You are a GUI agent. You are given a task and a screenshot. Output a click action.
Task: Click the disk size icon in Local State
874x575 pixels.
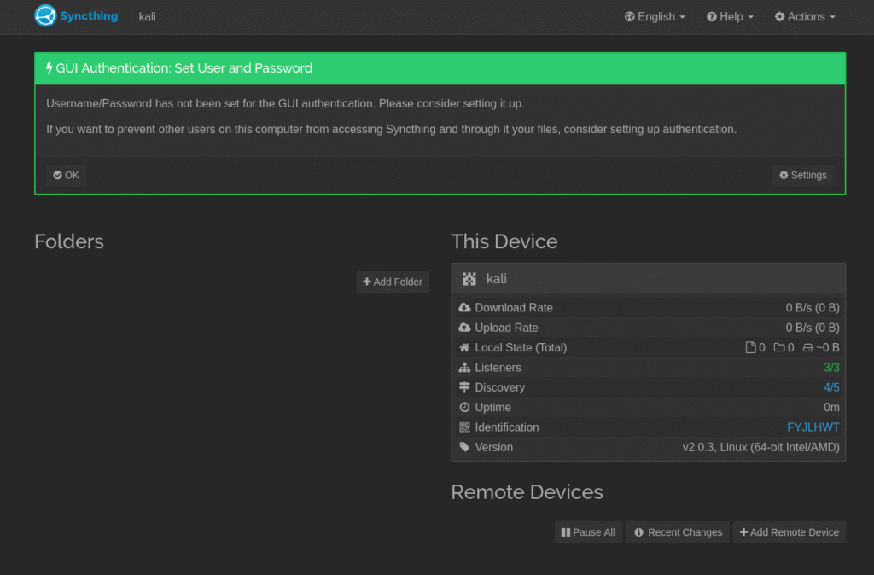[807, 348]
